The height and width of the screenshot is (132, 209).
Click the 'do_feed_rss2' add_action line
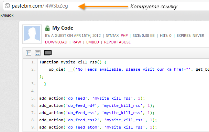coord(98,120)
